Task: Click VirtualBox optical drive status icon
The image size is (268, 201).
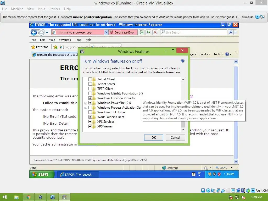Action: tap(208, 191)
